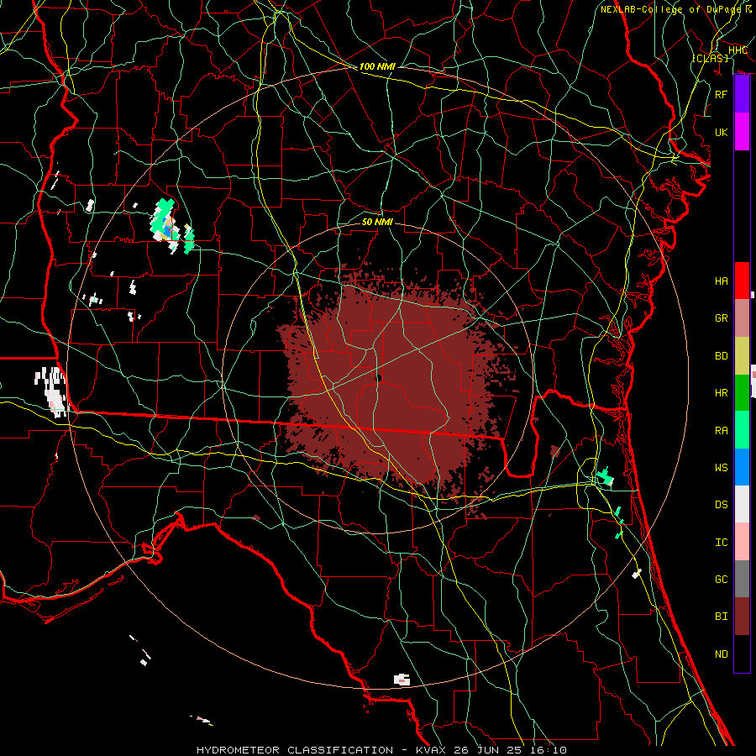Select the pink GR legend swatch

tap(742, 318)
